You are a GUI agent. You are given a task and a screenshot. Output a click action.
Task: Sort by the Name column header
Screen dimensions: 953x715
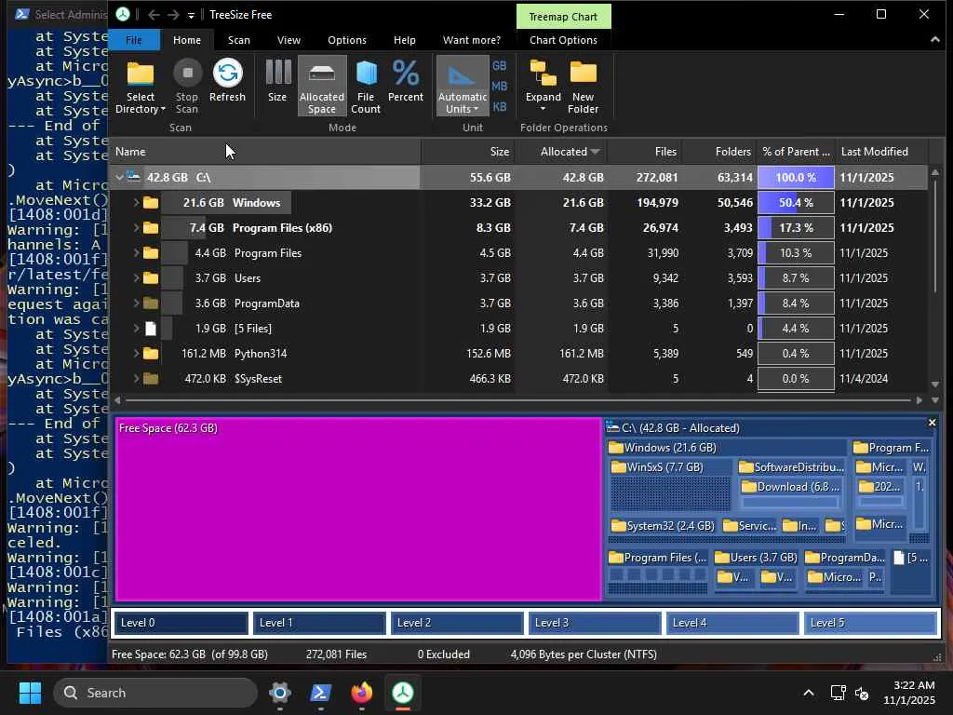[x=264, y=152]
